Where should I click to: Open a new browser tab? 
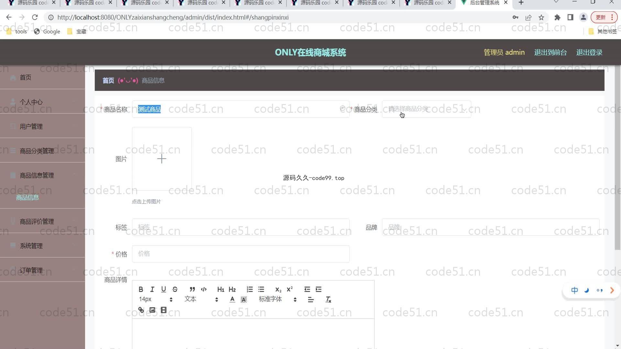(521, 3)
